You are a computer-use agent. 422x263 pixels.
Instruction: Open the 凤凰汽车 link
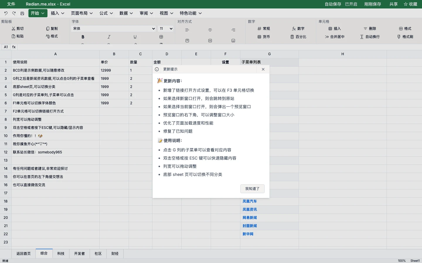[x=250, y=201]
